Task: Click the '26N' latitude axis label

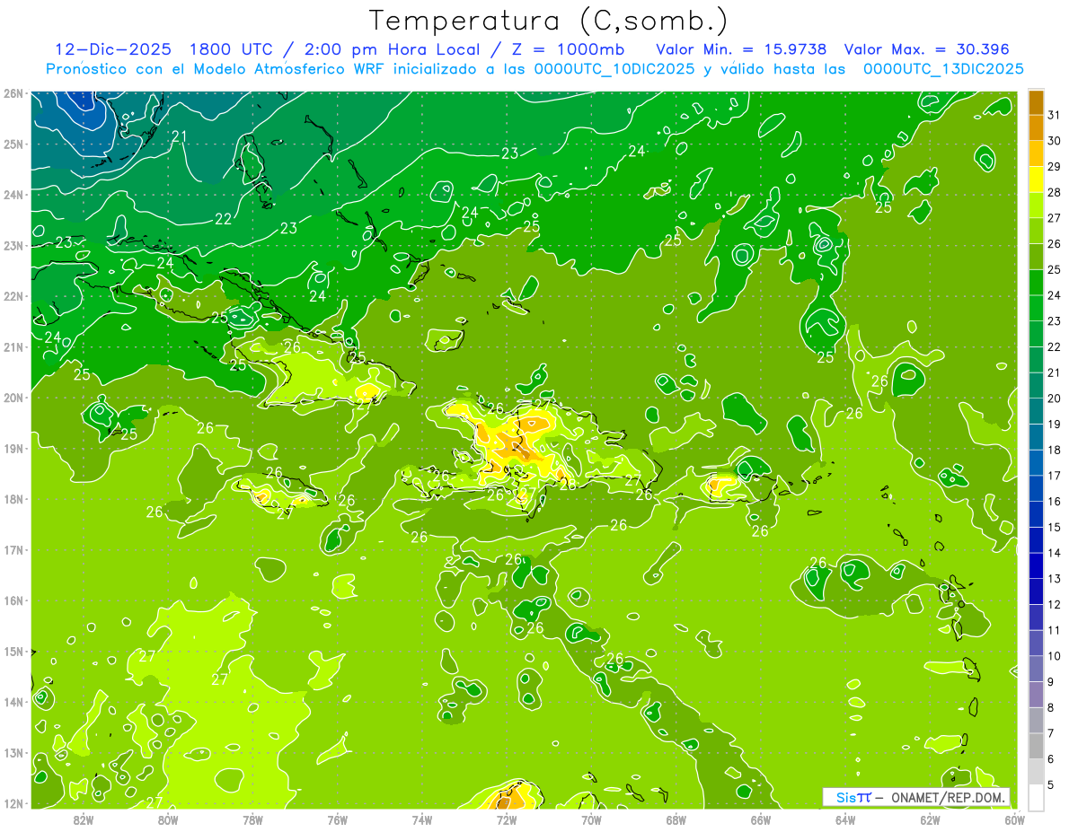Action: click(x=13, y=93)
